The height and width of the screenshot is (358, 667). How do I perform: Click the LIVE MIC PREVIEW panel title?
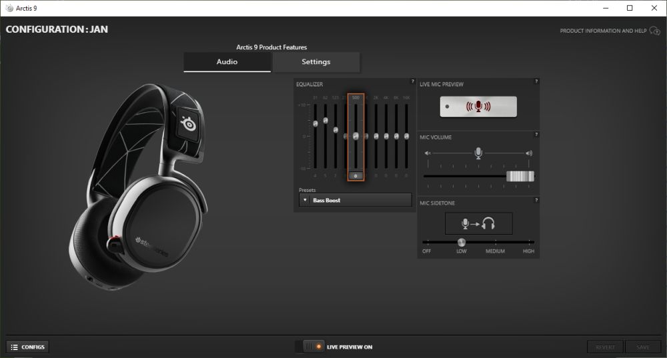point(442,84)
